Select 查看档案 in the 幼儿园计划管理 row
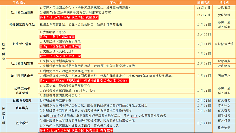The width and height of the screenshot is (236, 133). click(x=224, y=61)
